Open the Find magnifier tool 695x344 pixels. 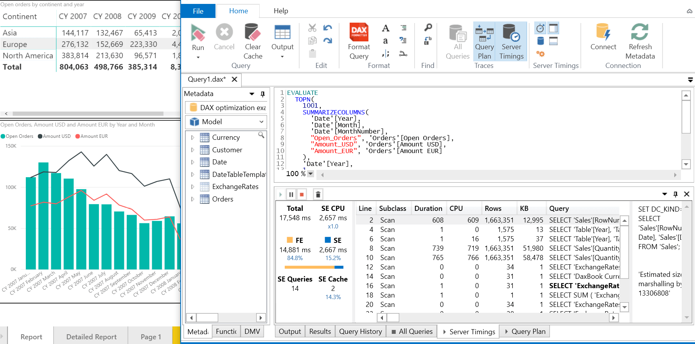428,28
